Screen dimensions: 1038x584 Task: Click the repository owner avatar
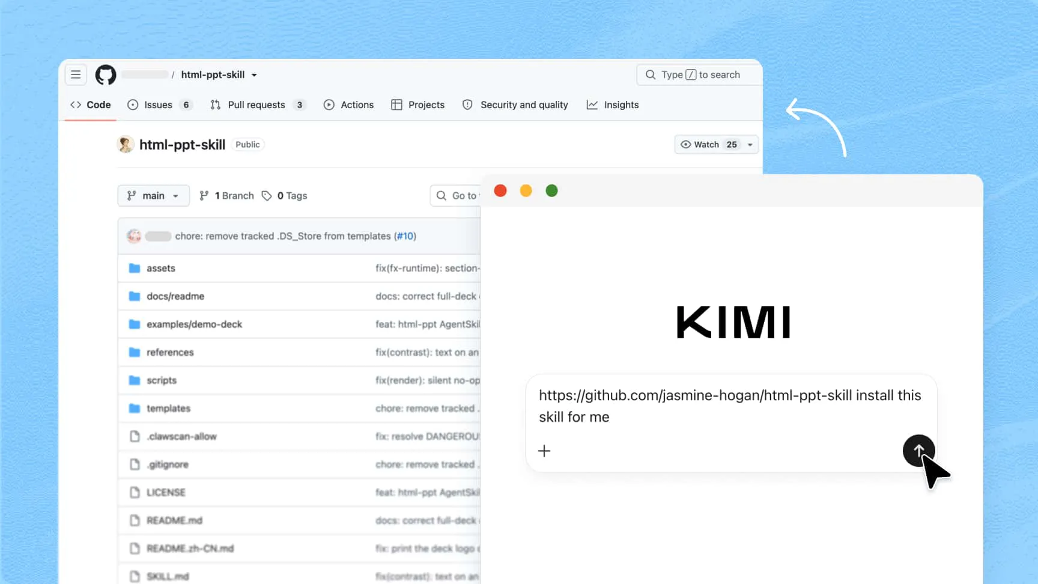click(x=126, y=144)
